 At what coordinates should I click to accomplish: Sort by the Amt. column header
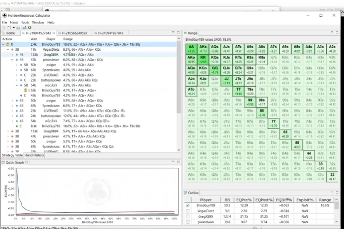[x=34, y=39]
